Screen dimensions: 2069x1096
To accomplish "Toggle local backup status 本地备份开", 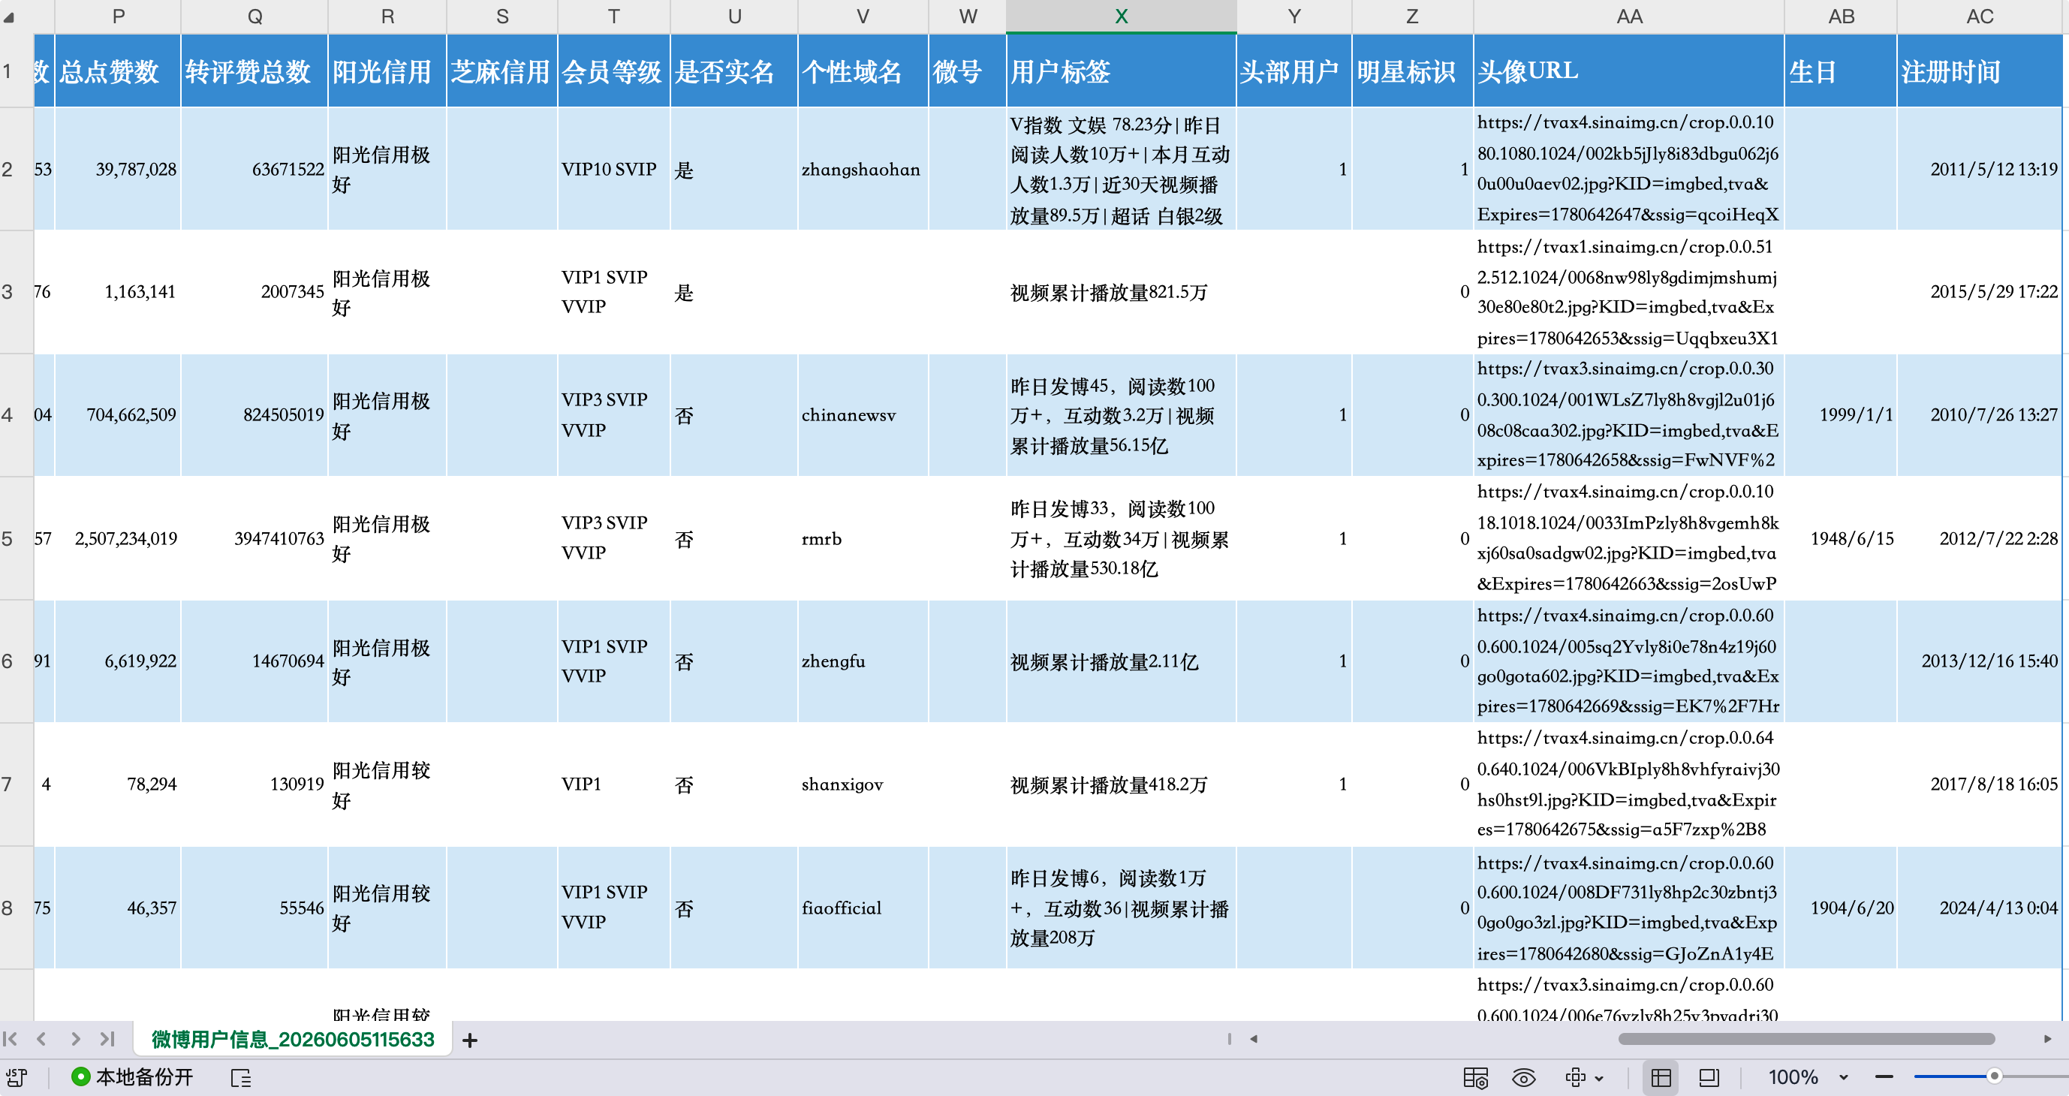I will (x=133, y=1076).
